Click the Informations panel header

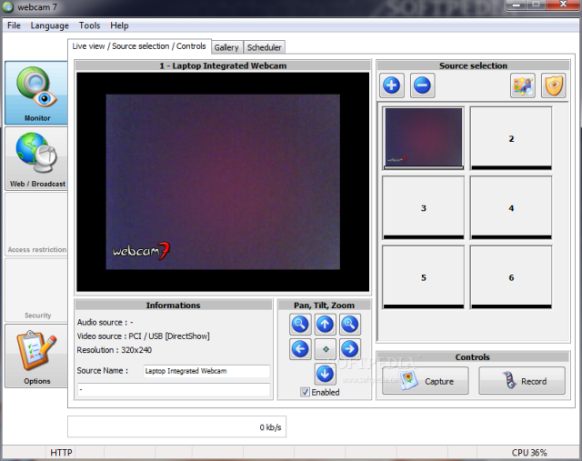tap(173, 306)
